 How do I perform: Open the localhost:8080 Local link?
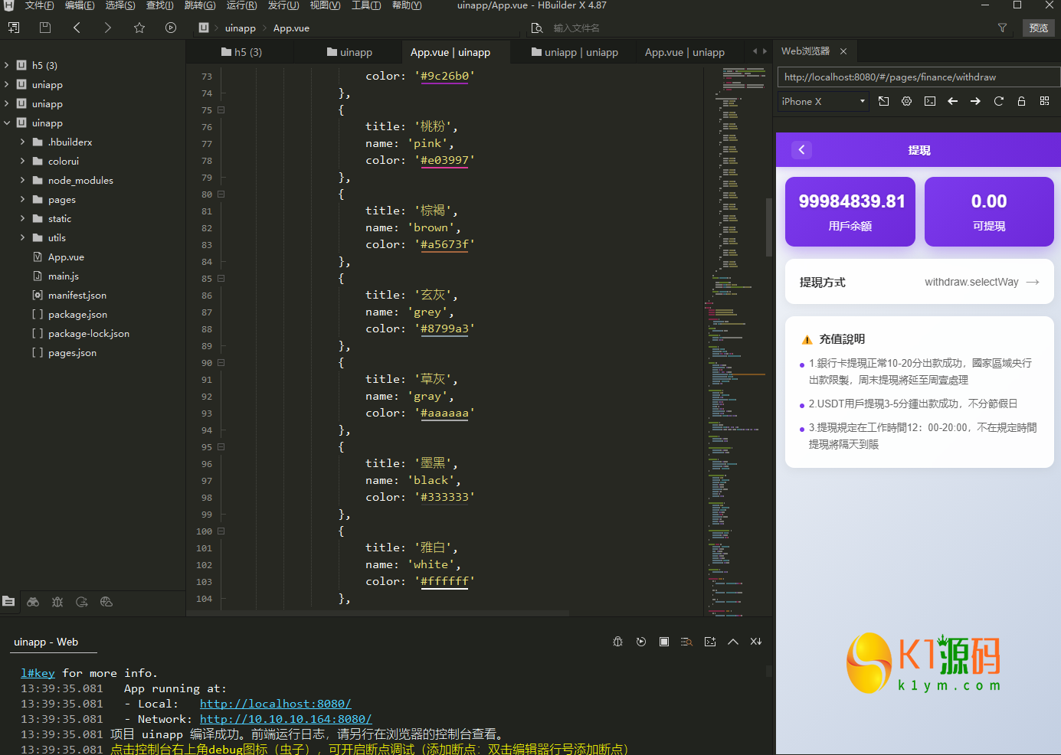(275, 704)
